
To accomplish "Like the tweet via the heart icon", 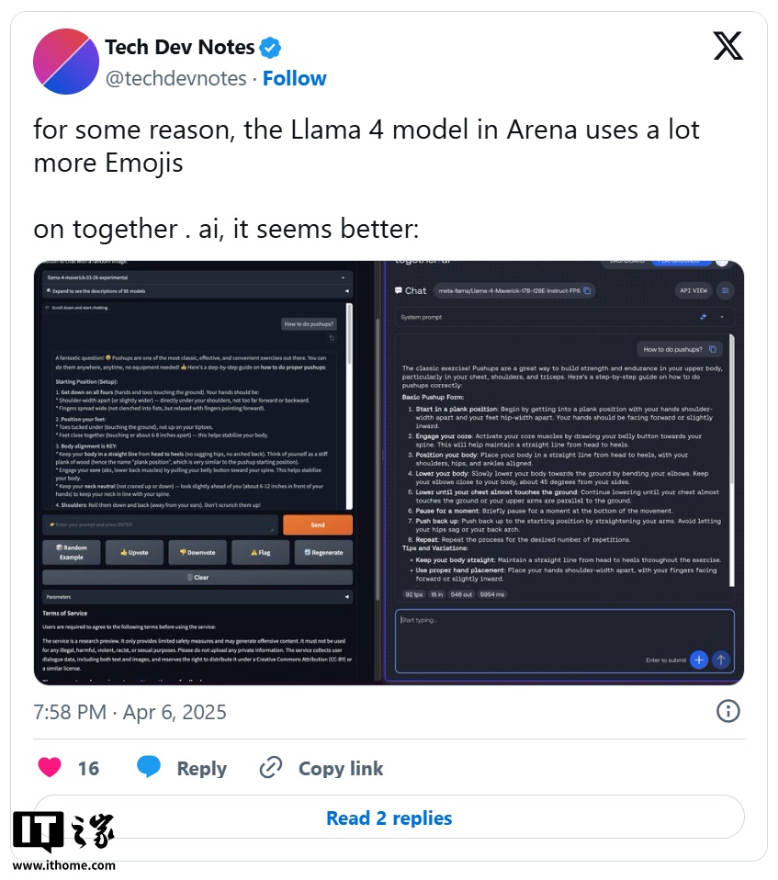I will 49,767.
